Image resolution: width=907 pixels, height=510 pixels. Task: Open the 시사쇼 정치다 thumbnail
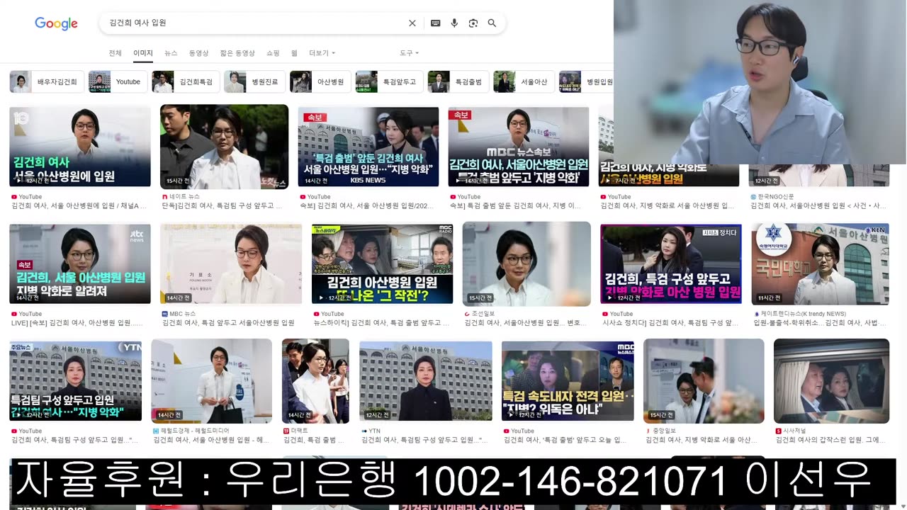(671, 264)
